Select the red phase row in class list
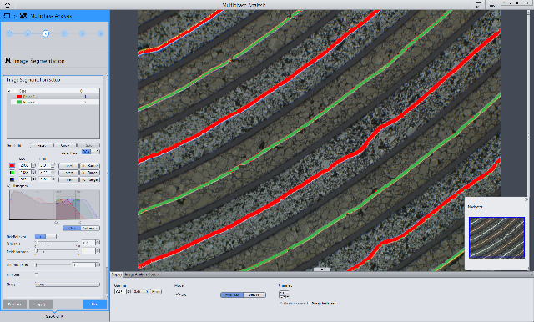The height and width of the screenshot is (322, 534). click(x=54, y=97)
